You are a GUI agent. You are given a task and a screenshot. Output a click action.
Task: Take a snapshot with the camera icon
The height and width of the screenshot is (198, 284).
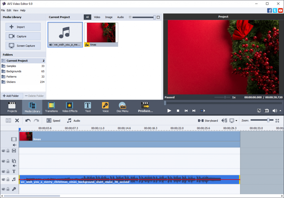(267, 111)
